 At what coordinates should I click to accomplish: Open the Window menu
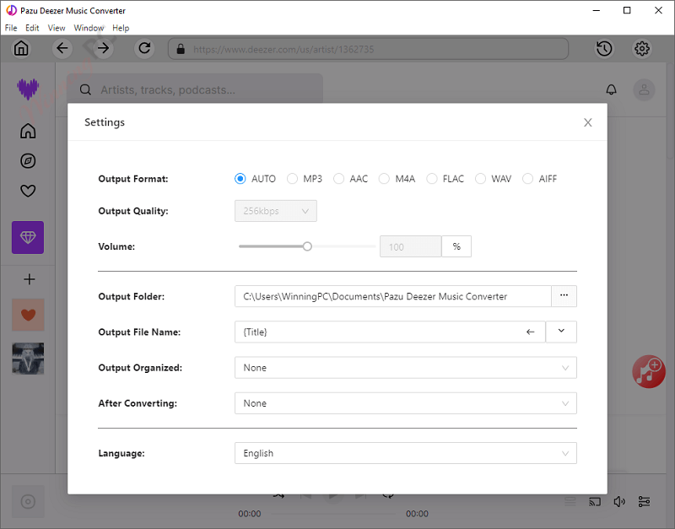[89, 28]
